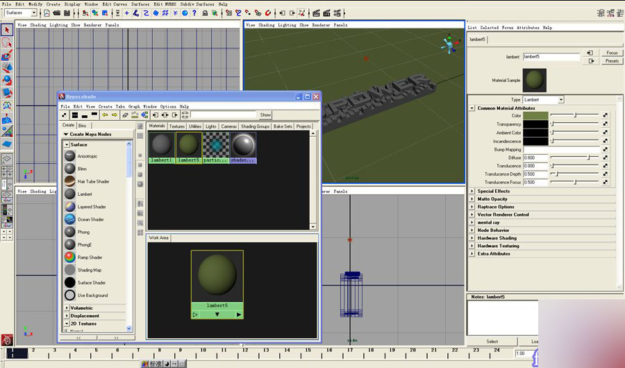Select the arrow Select tool in toolbox
The height and width of the screenshot is (368, 625).
point(7,30)
